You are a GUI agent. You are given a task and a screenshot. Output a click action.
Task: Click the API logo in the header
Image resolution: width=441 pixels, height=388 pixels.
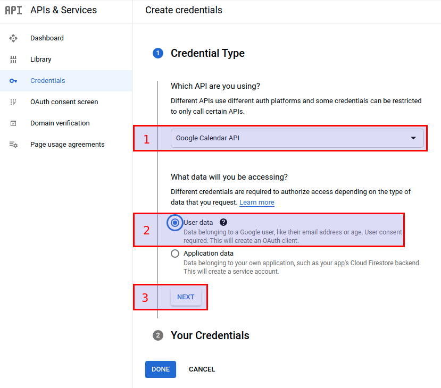(13, 10)
